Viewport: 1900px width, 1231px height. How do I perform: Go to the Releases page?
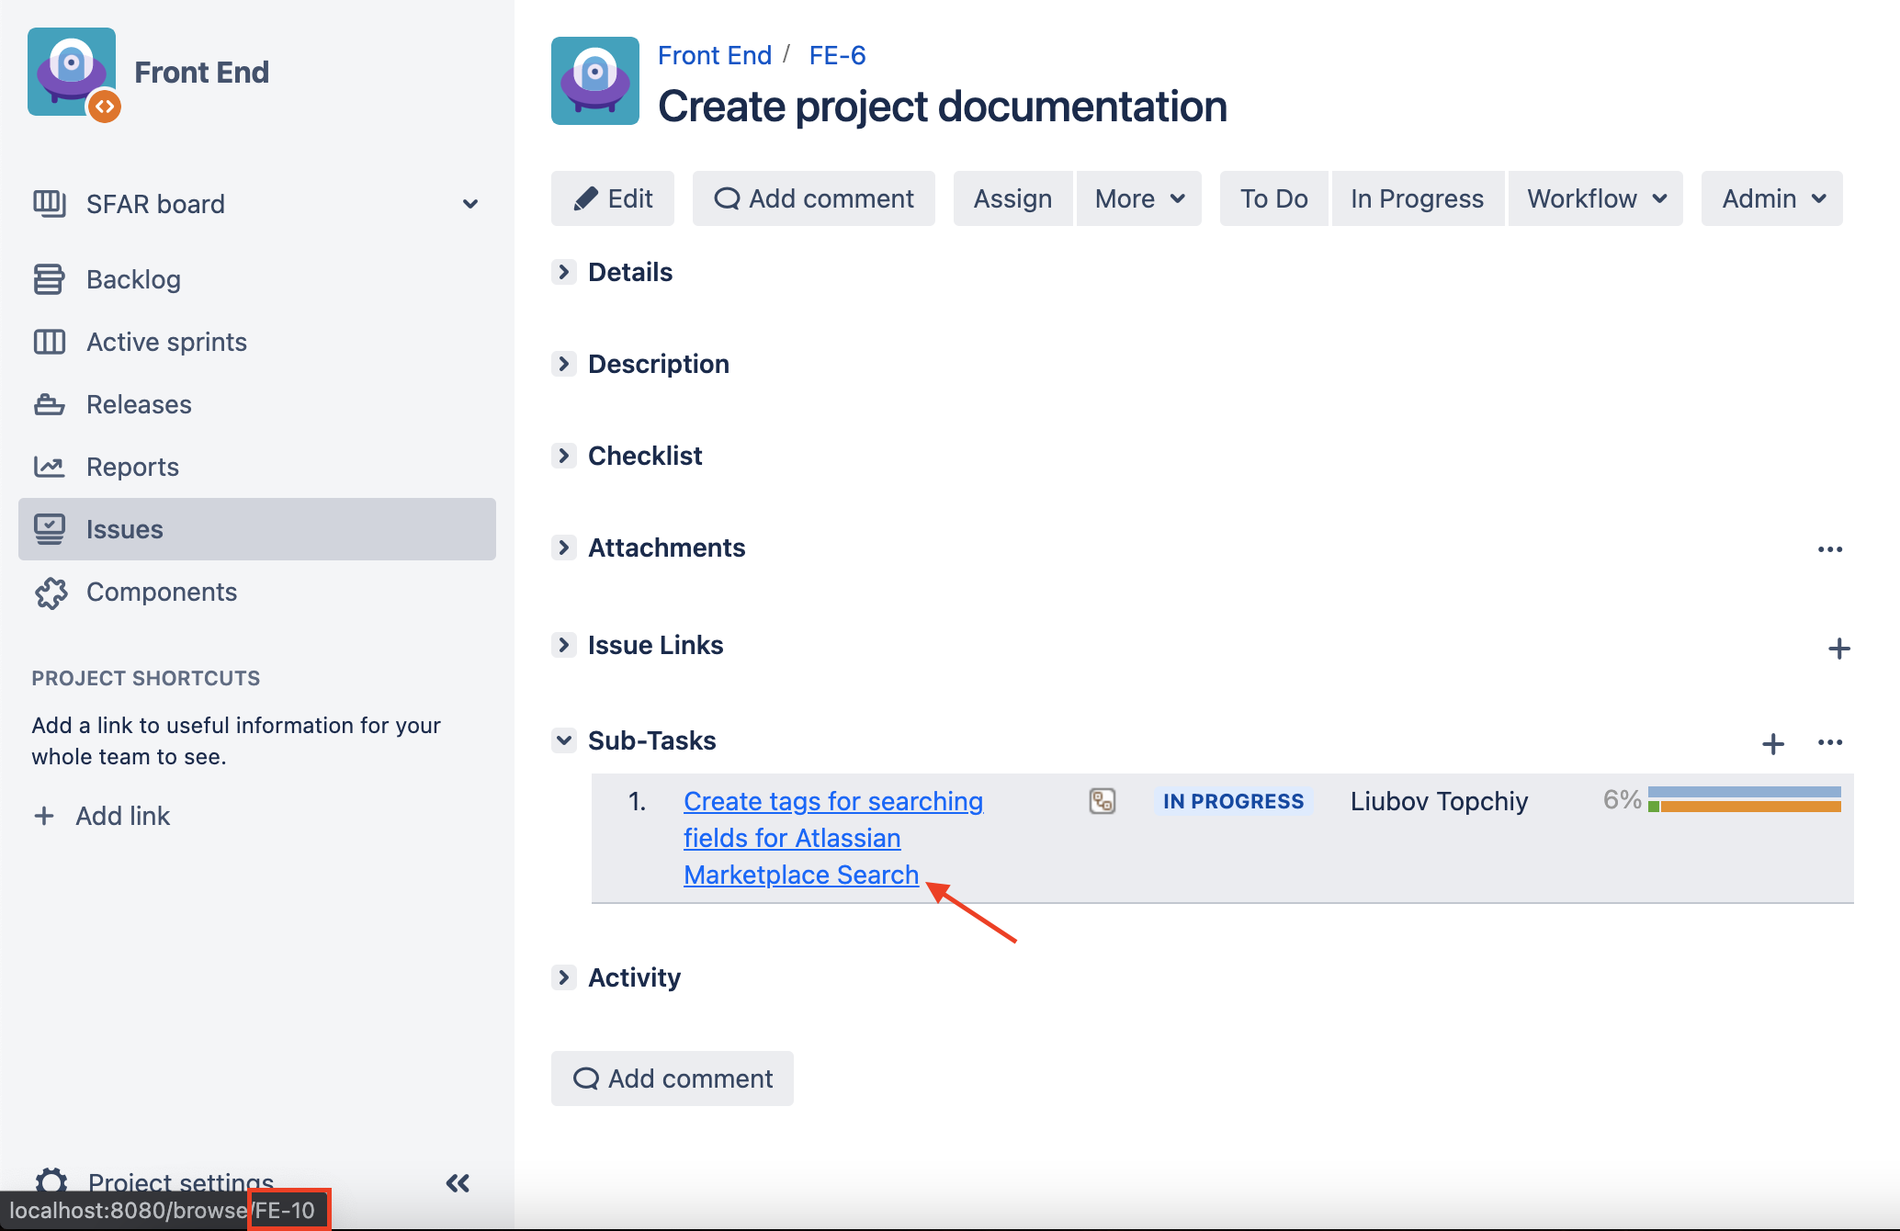point(139,404)
